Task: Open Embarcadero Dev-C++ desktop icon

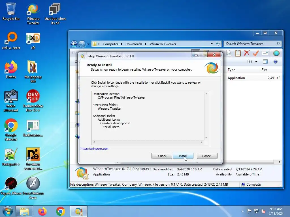Action: [x=33, y=101]
